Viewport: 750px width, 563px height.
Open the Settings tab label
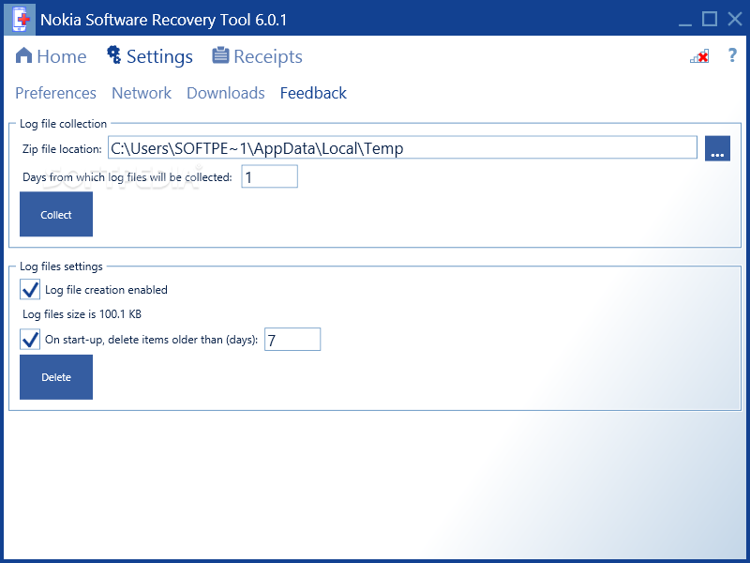(x=159, y=57)
